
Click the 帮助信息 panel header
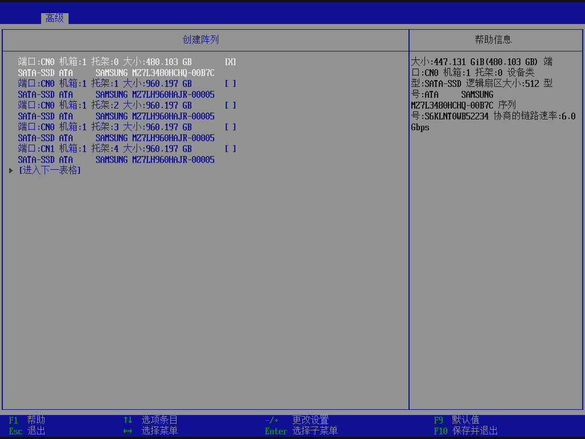pyautogui.click(x=493, y=40)
